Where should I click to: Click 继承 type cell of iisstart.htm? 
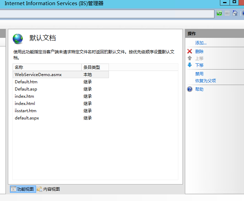88,111
